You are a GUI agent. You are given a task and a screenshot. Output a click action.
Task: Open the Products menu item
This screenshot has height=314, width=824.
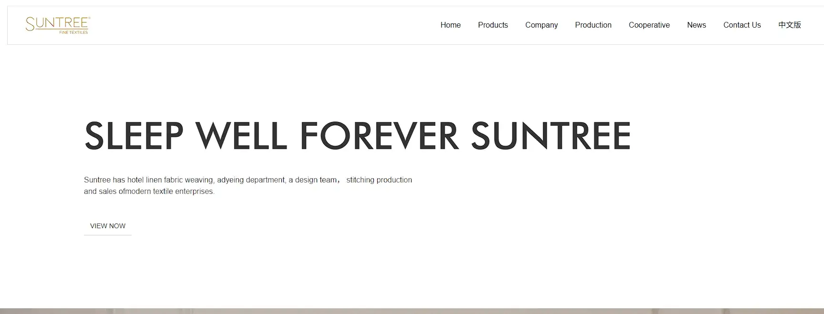(493, 25)
